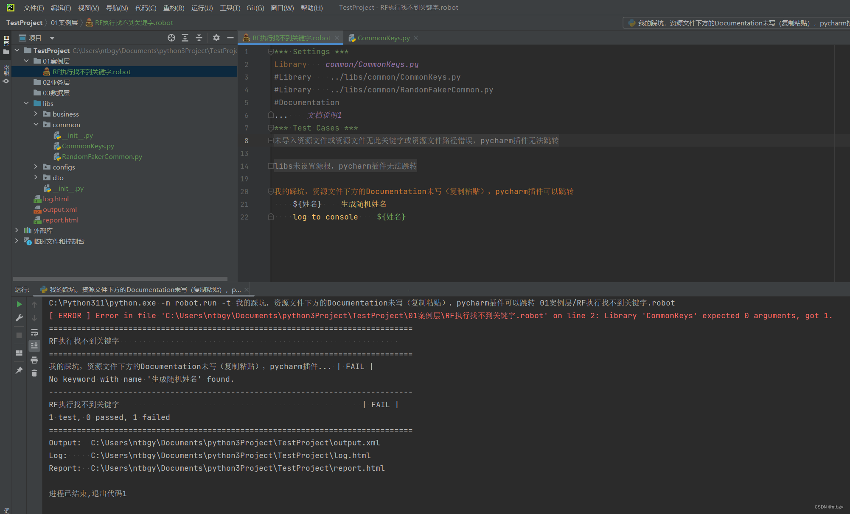Expand all in project tree
This screenshot has width=850, height=514.
[185, 38]
